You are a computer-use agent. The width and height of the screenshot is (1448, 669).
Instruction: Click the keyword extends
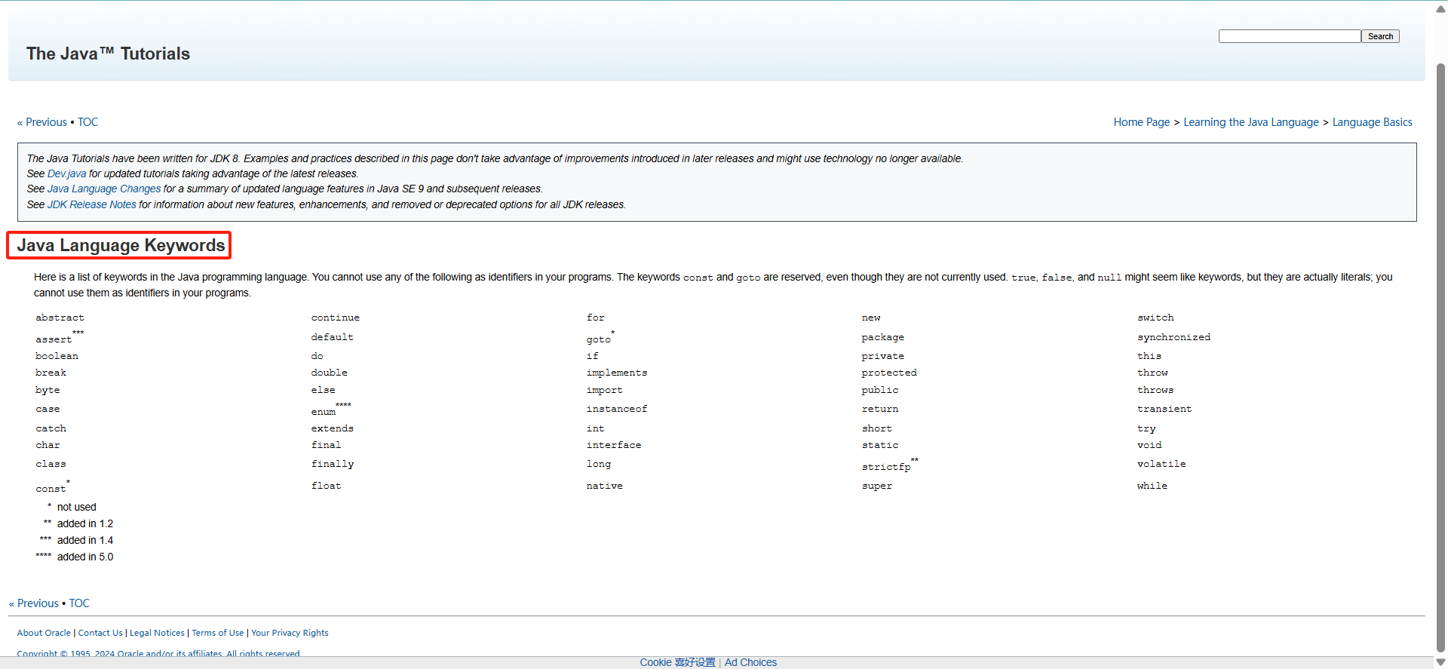coord(333,428)
